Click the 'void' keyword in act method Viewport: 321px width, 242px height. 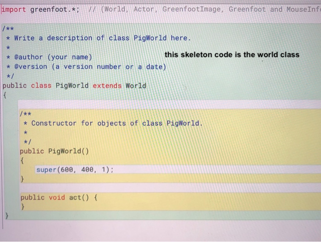pos(57,198)
